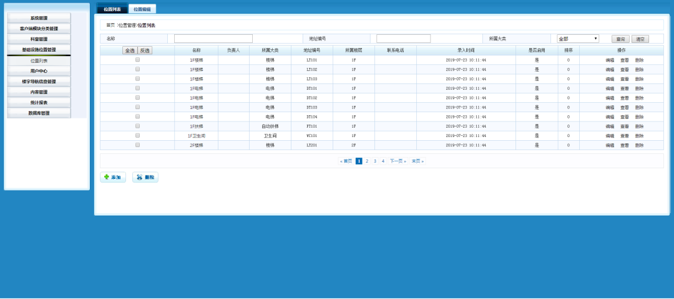Expand the 楼宇导航信息管理 sidebar section
This screenshot has width=674, height=299.
coord(39,82)
